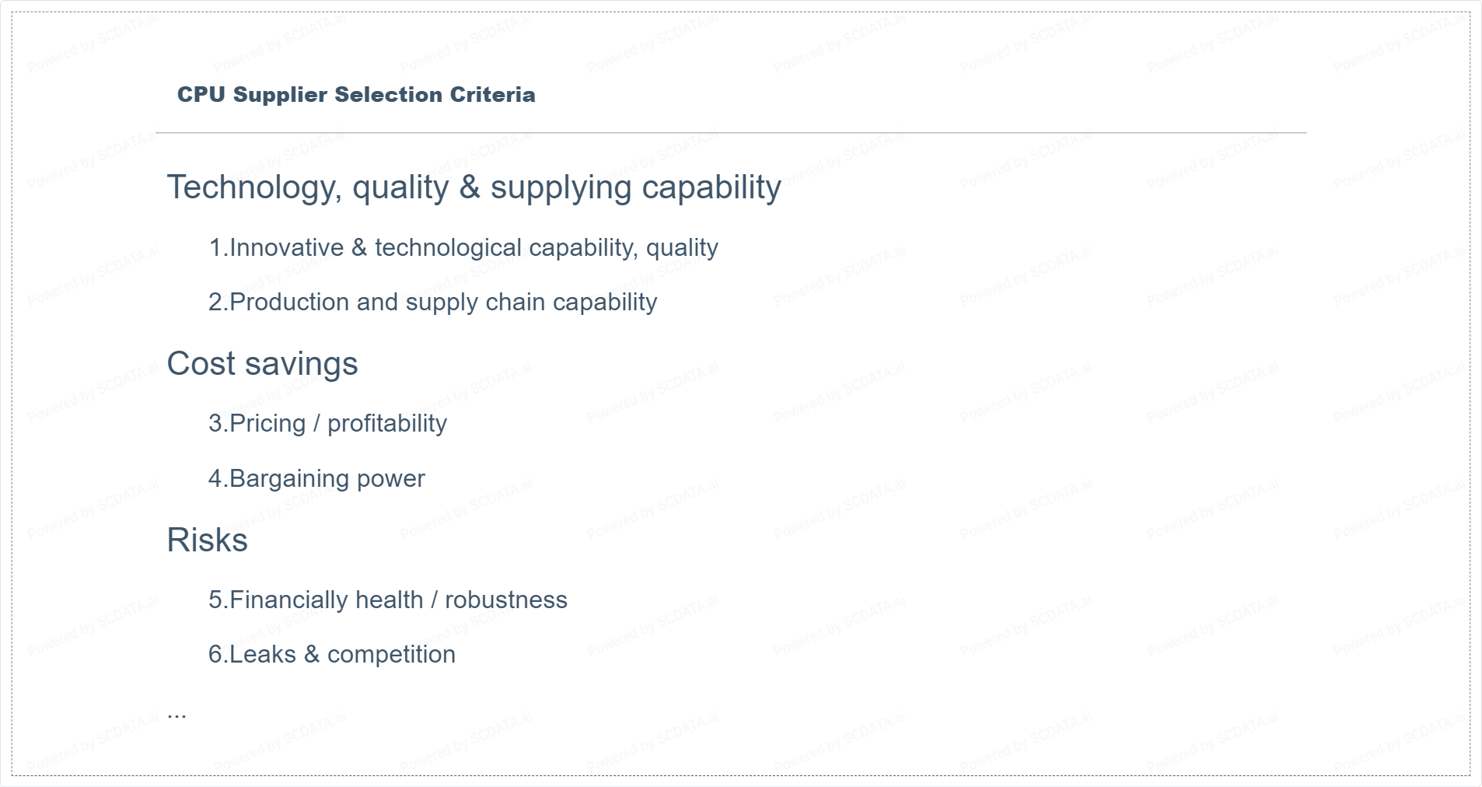
Task: Click the 'Leaks & competition' list item
Action: point(331,654)
